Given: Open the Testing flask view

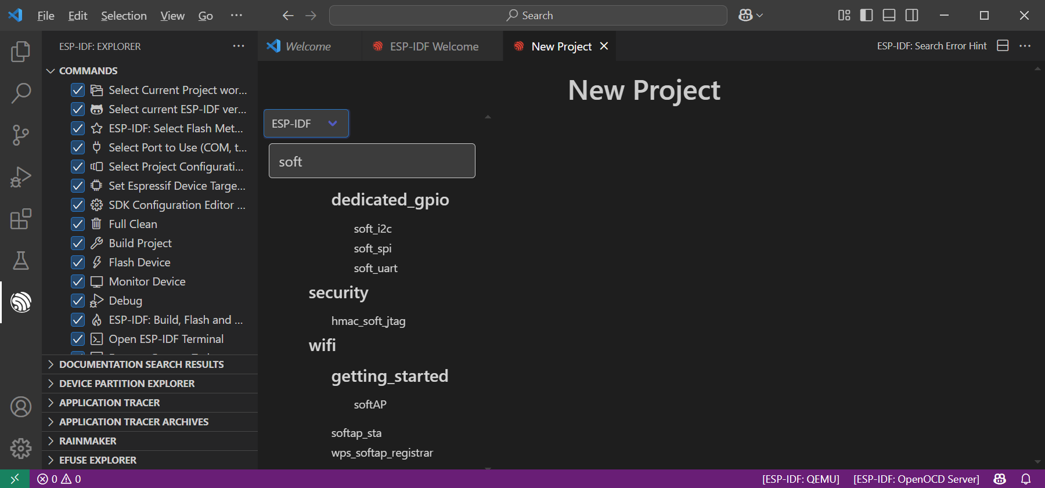Looking at the screenshot, I should click(x=21, y=261).
